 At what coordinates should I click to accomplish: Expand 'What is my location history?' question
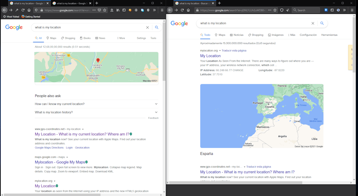pyautogui.click(x=96, y=112)
